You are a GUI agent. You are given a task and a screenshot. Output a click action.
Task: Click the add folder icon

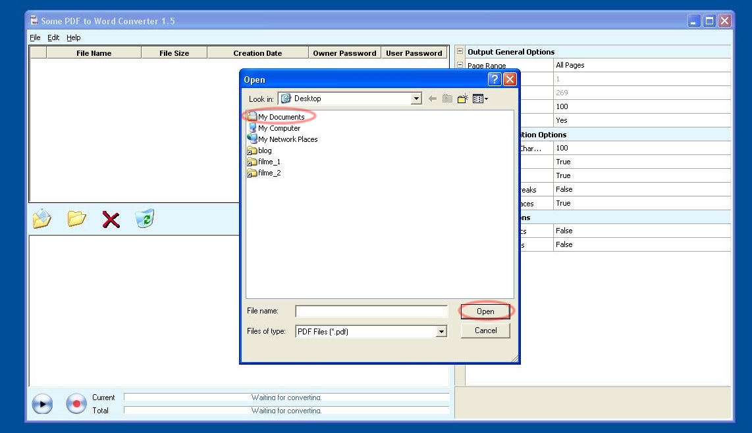click(77, 219)
